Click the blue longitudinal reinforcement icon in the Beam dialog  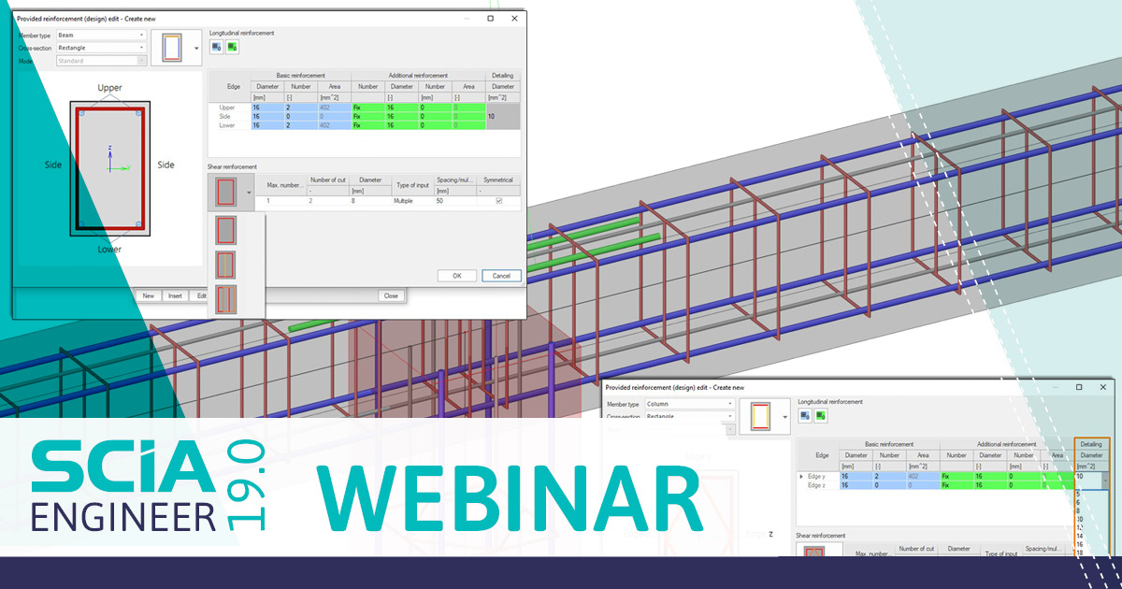216,47
